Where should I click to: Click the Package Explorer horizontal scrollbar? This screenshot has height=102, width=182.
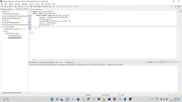(12, 93)
